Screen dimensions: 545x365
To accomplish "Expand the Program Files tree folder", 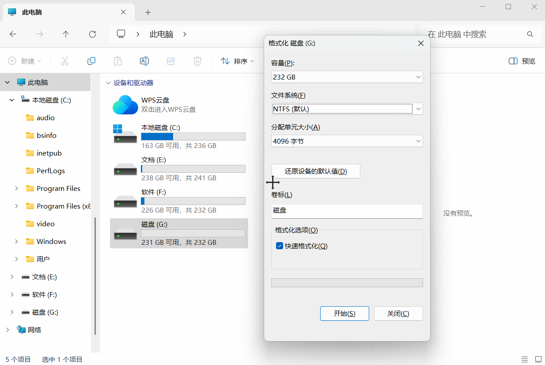I will [17, 188].
